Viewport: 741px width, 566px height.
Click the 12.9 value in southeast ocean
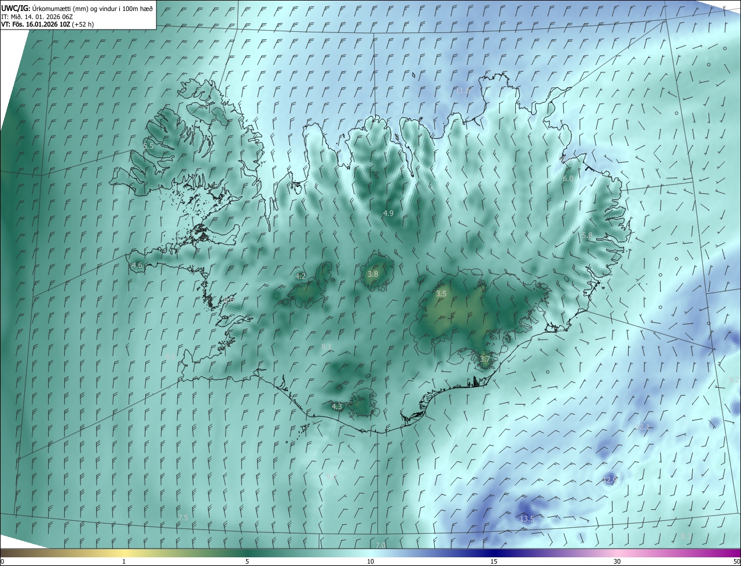[611, 480]
